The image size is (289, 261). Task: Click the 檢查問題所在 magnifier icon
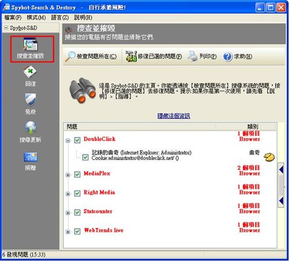pos(70,57)
